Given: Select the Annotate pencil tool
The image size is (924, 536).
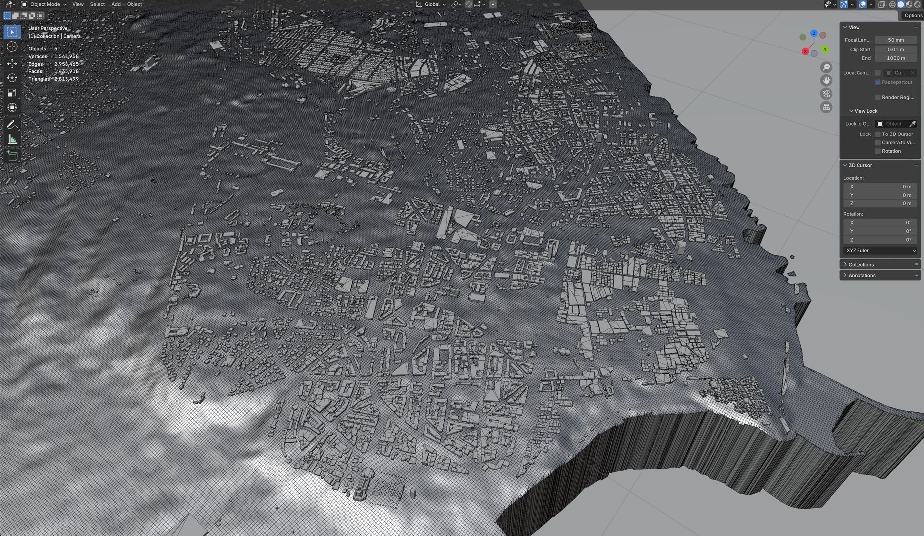Looking at the screenshot, I should point(12,124).
